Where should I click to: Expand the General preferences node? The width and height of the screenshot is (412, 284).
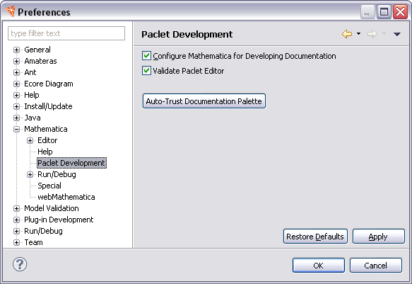coord(16,50)
